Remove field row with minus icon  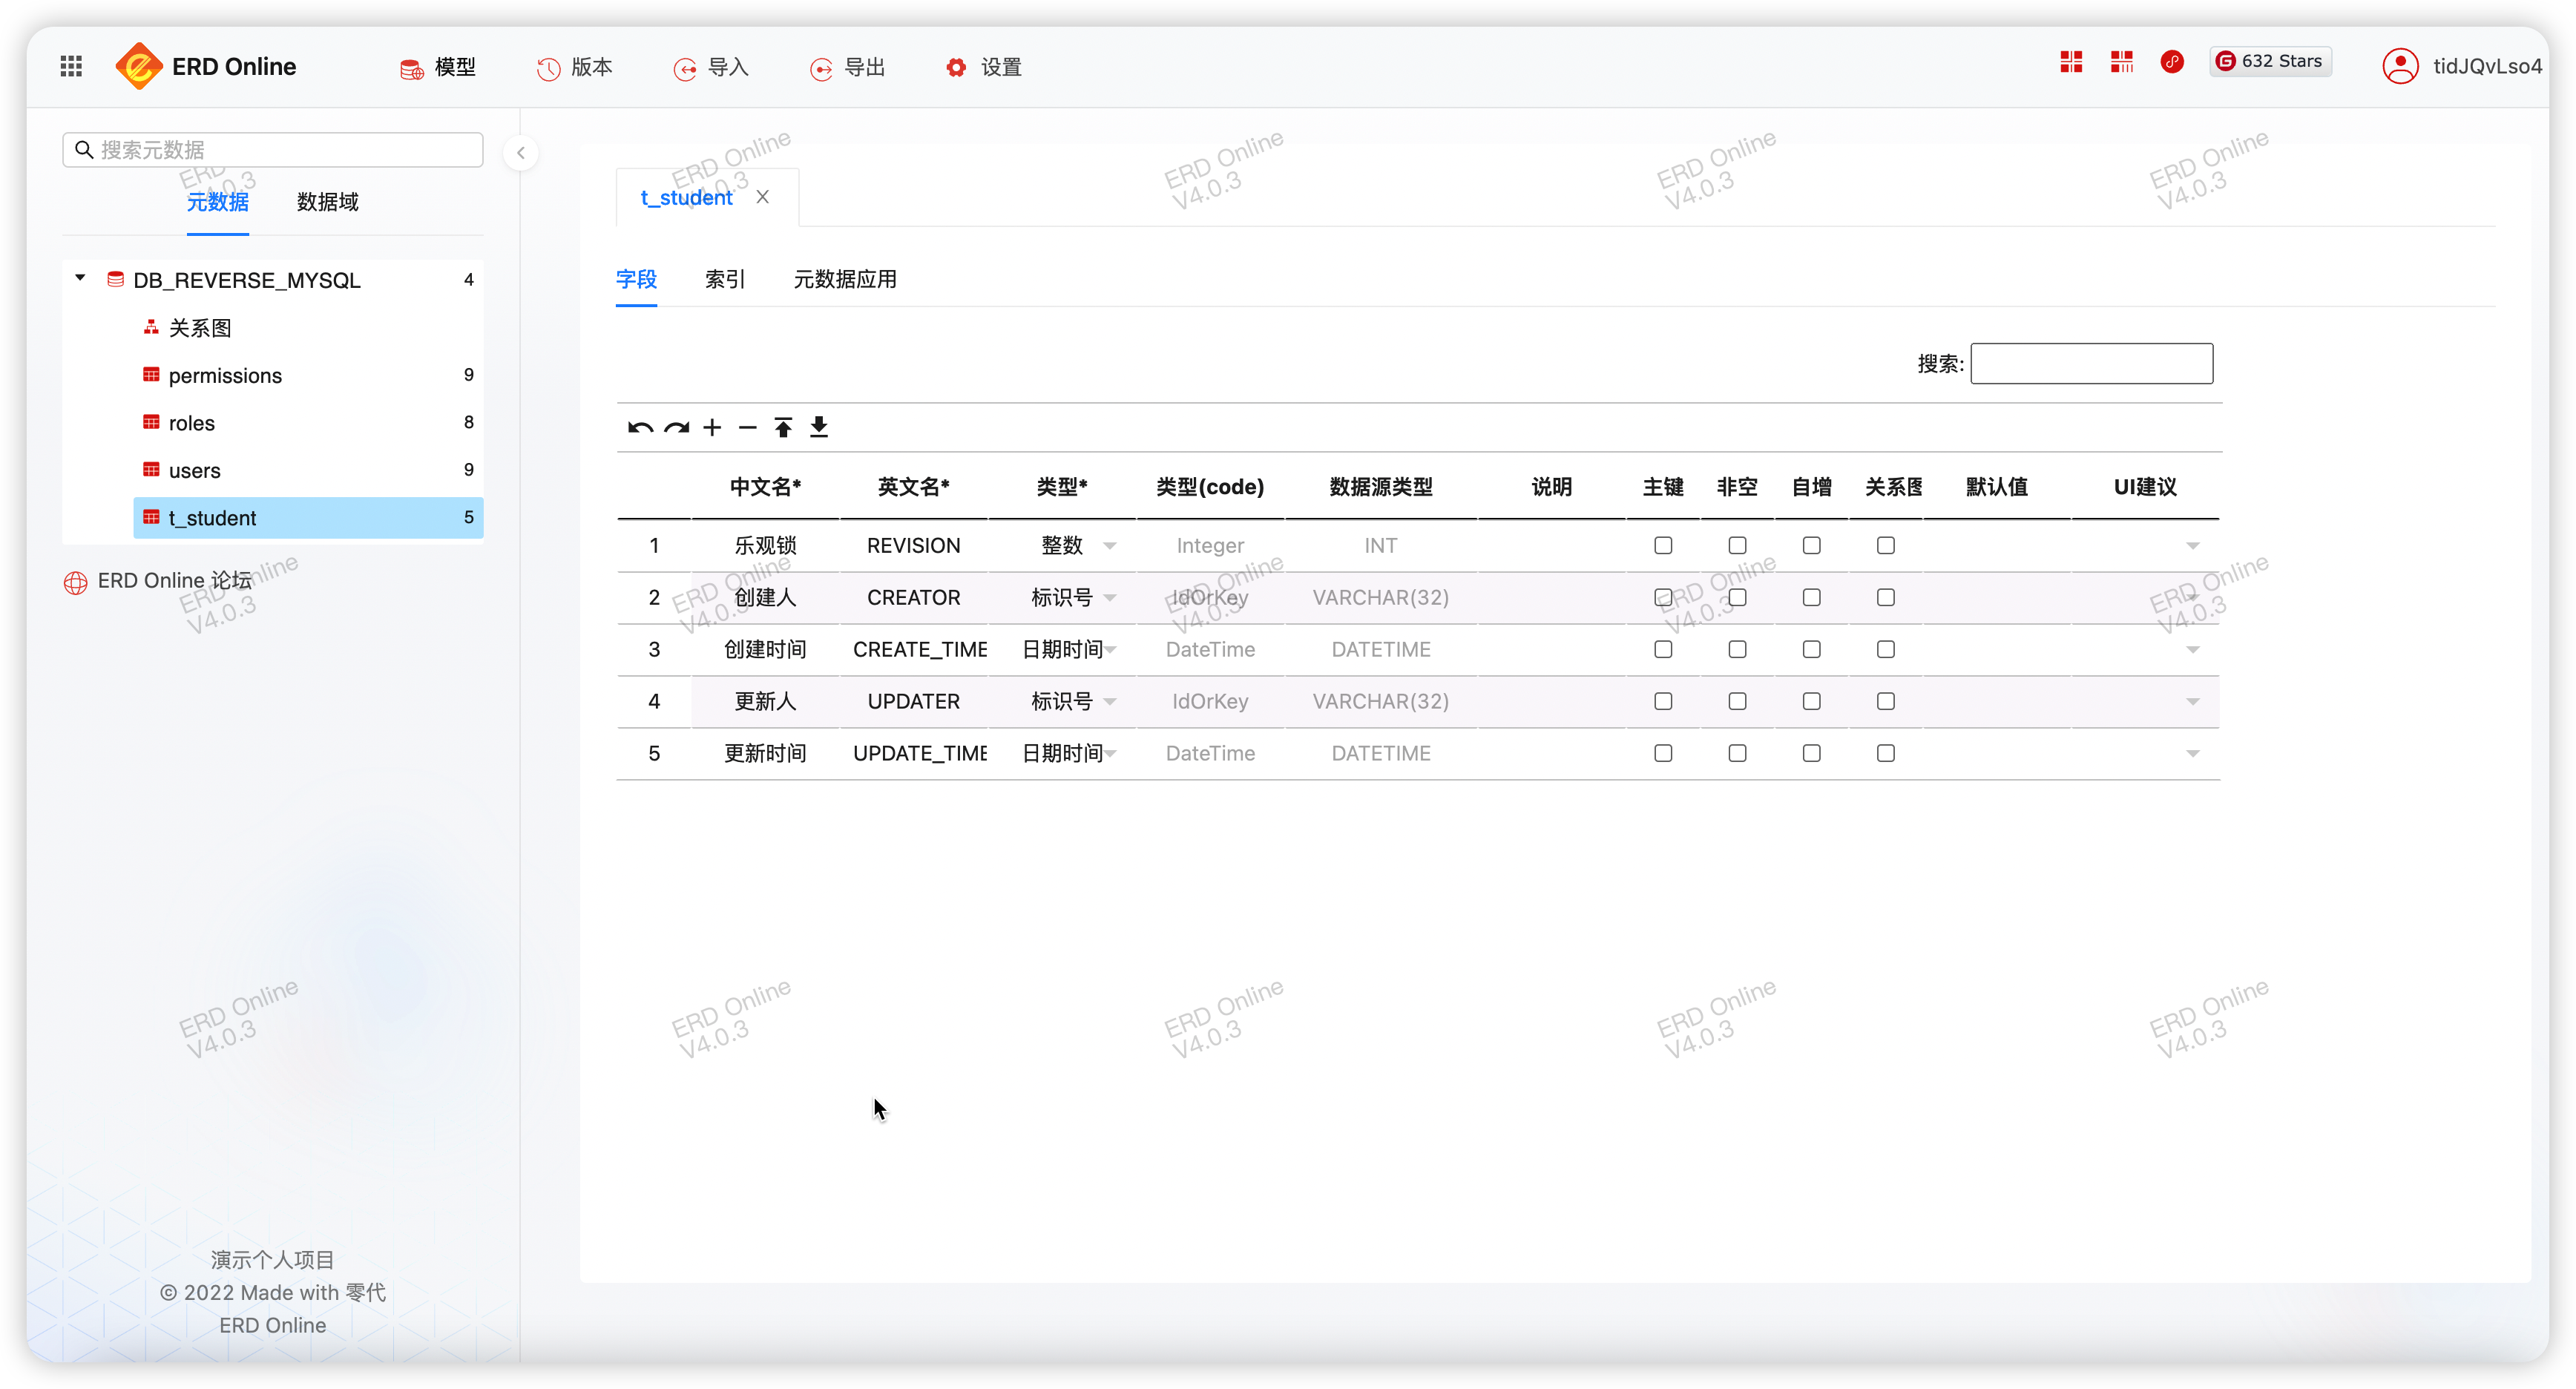click(748, 428)
